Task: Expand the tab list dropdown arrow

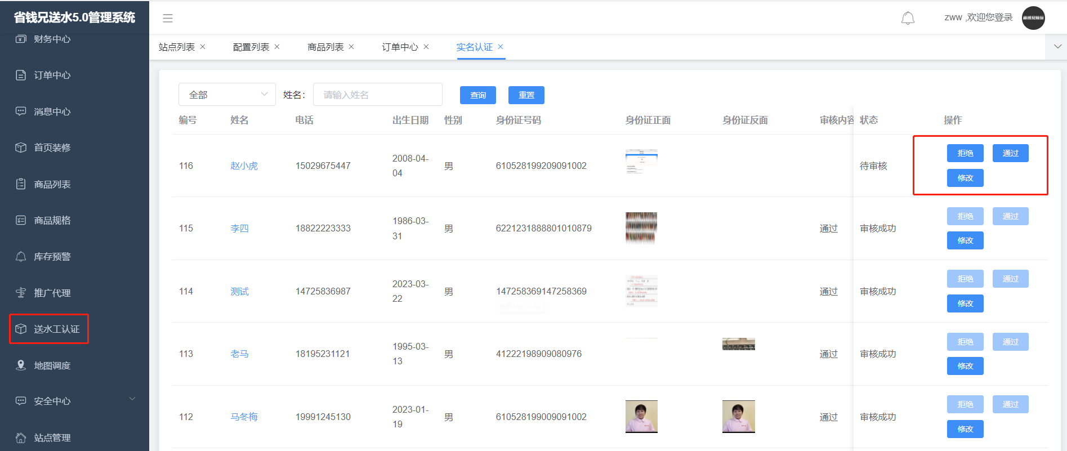Action: tap(1057, 47)
